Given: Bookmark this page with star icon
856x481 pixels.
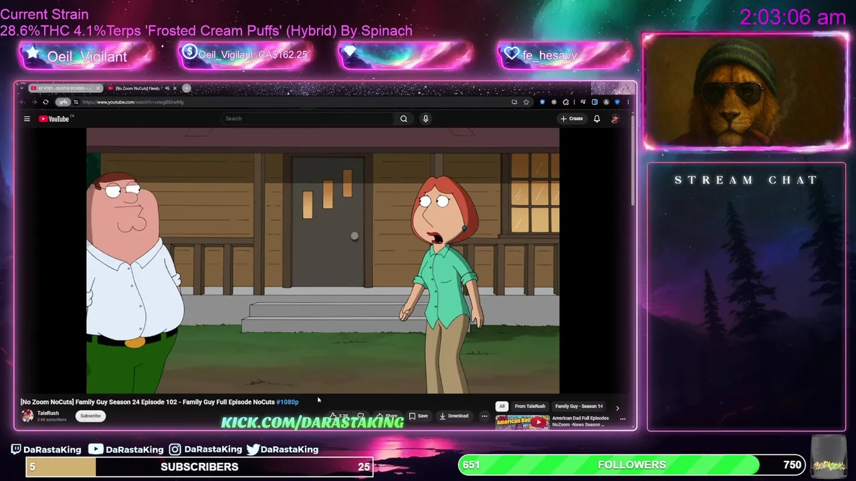Looking at the screenshot, I should pos(526,102).
